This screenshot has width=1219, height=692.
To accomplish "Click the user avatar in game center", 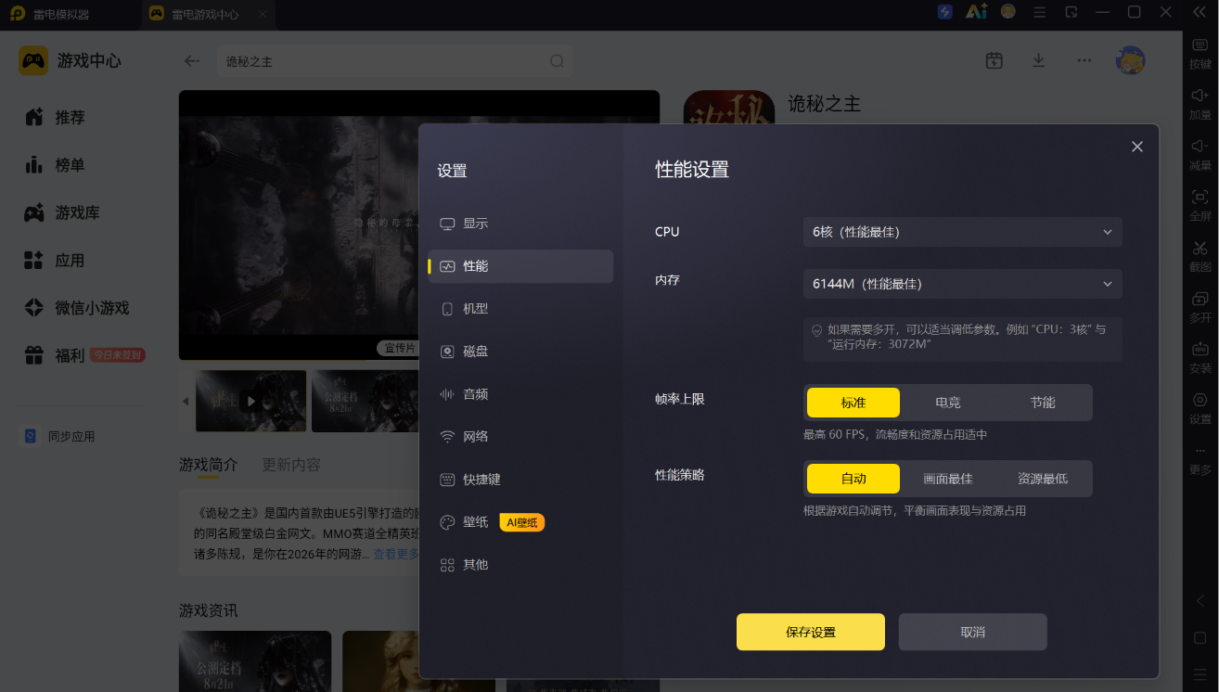I will click(1130, 60).
